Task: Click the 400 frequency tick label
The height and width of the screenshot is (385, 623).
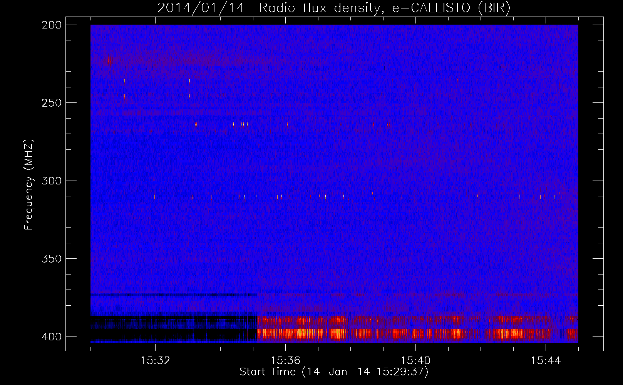Action: [x=52, y=337]
